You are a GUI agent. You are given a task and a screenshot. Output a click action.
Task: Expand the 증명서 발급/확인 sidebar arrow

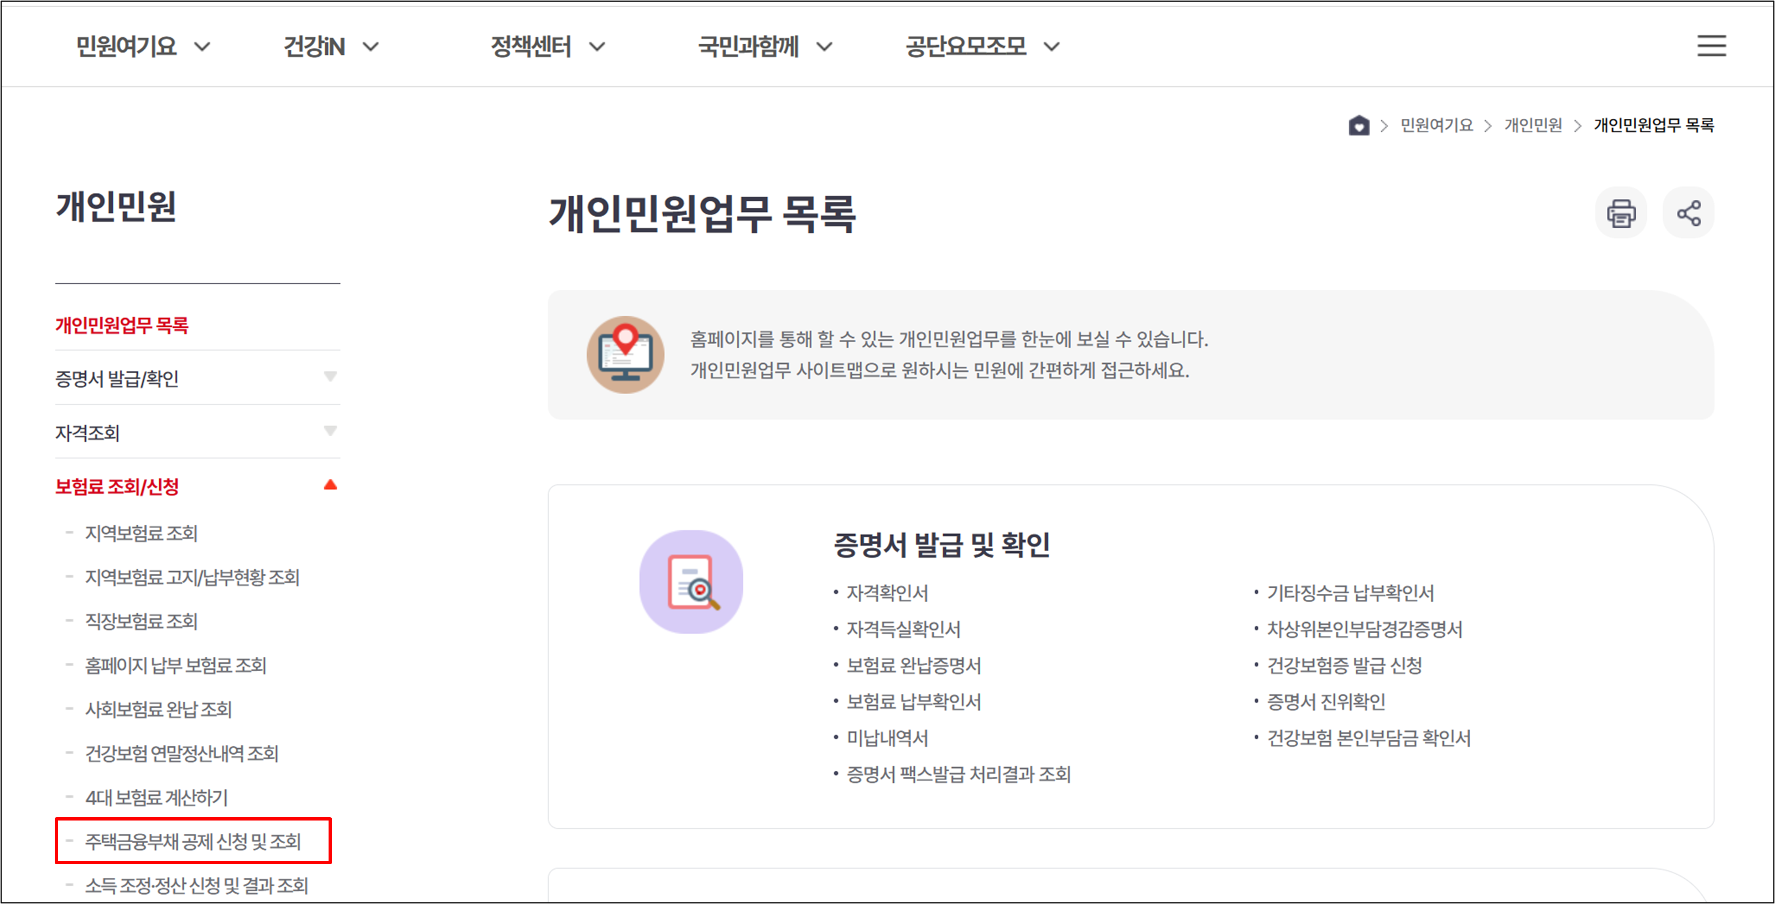click(331, 376)
